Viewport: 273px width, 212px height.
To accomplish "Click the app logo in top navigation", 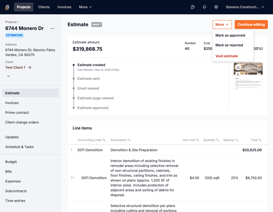I will point(7,7).
